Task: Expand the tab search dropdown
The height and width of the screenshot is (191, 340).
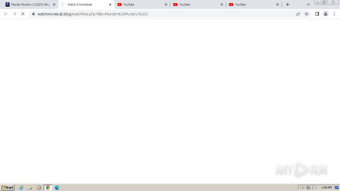Action: point(308,5)
